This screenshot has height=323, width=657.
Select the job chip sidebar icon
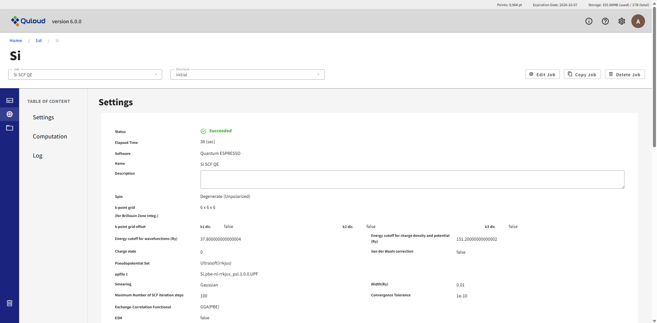[10, 114]
